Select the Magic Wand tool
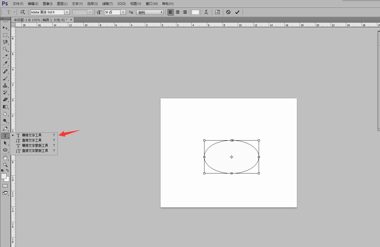This screenshot has height=247, width=380. (5, 49)
